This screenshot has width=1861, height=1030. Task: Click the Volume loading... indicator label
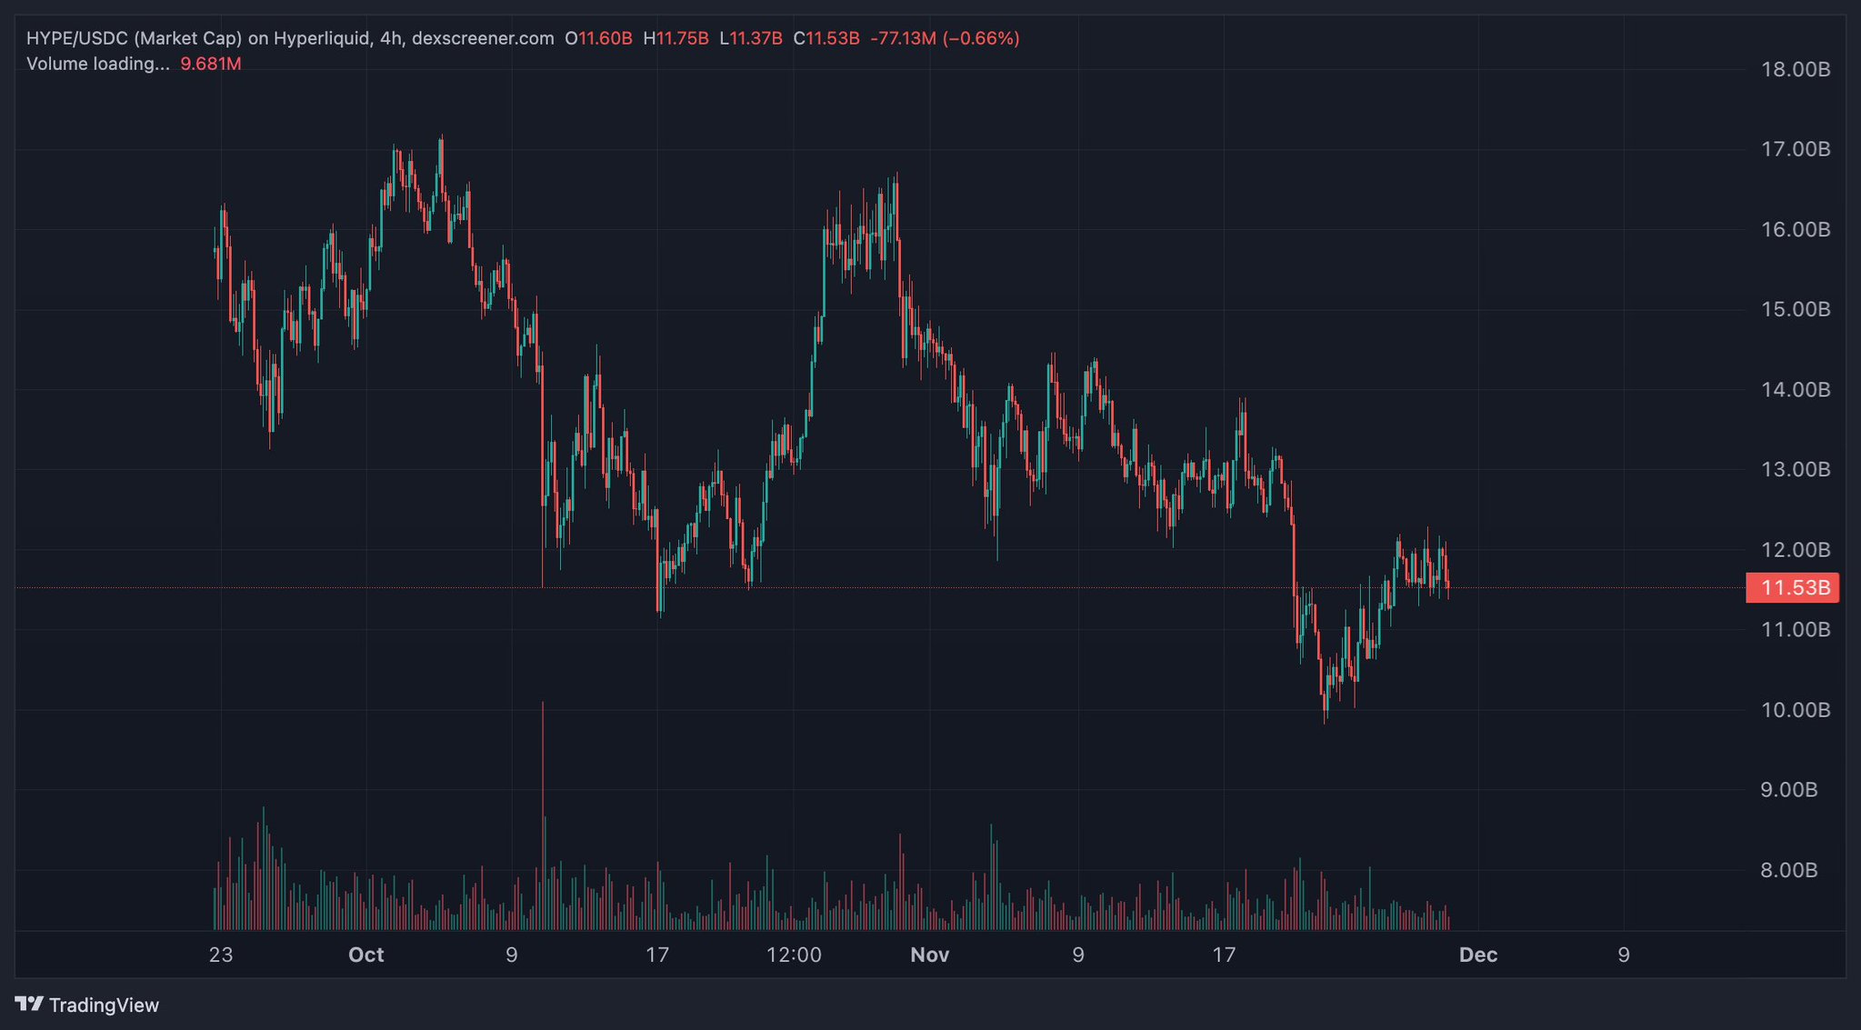coord(97,64)
